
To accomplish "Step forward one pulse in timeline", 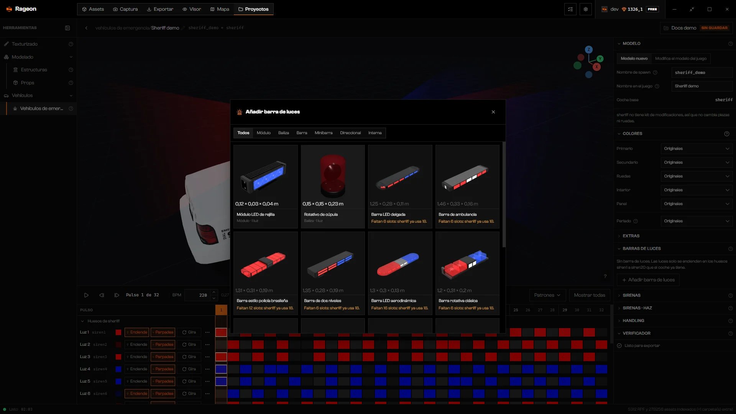I will pos(117,295).
